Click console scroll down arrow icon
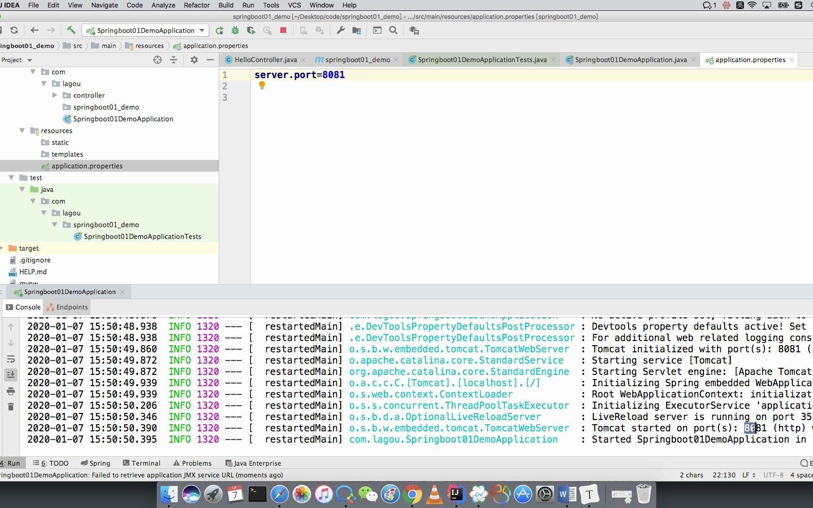The width and height of the screenshot is (813, 508). 11,343
